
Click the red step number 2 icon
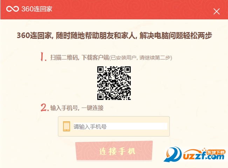44,108
